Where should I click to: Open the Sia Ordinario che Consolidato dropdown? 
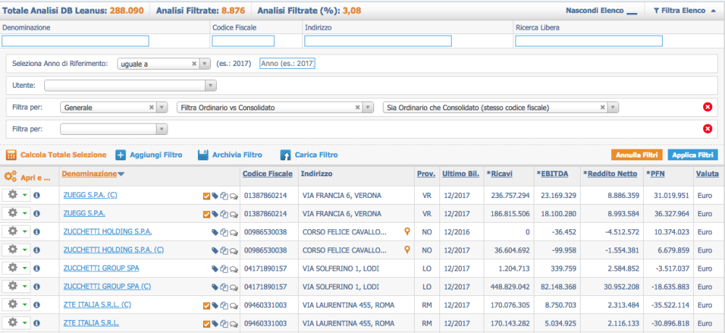(x=613, y=107)
